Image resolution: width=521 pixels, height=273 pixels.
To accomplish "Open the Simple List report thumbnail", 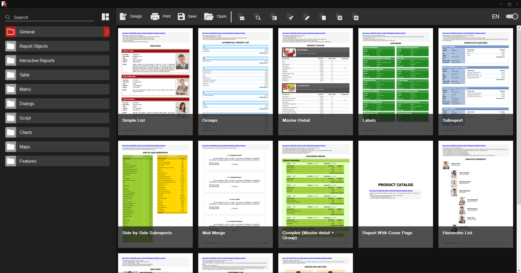I will 155,82.
